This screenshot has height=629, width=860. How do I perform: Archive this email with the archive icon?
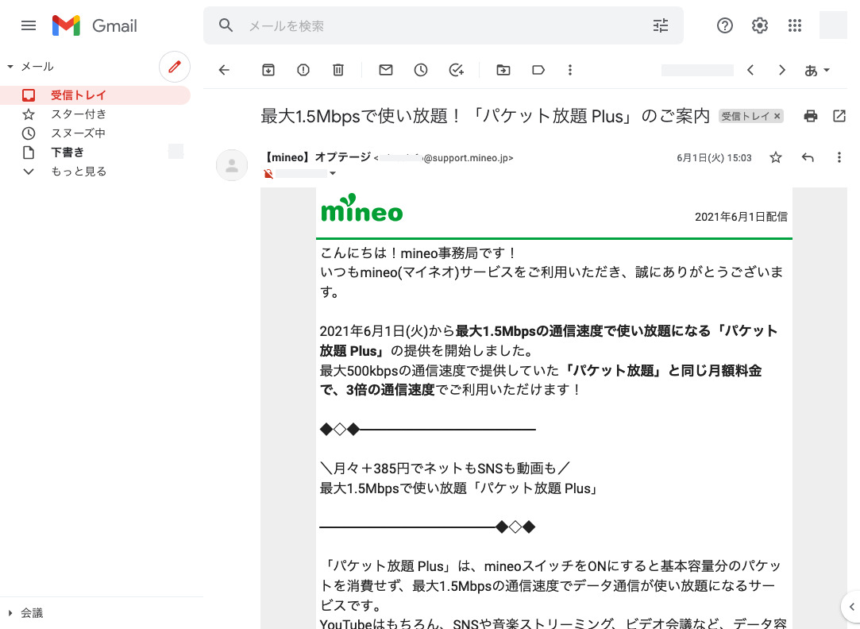268,70
